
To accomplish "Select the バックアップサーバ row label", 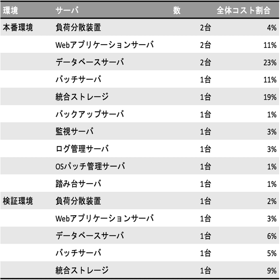I will click(90, 114).
